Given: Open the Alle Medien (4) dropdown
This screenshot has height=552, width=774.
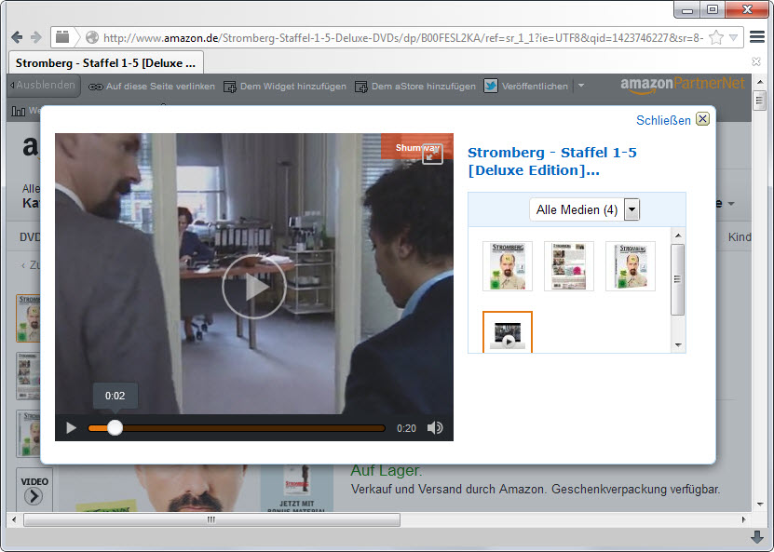Looking at the screenshot, I should 584,209.
